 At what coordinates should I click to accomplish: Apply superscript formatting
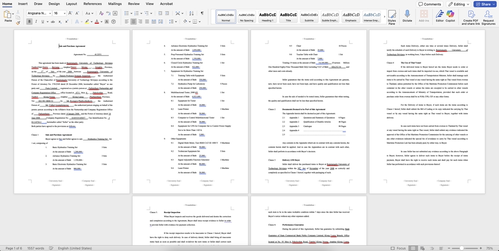67,22
